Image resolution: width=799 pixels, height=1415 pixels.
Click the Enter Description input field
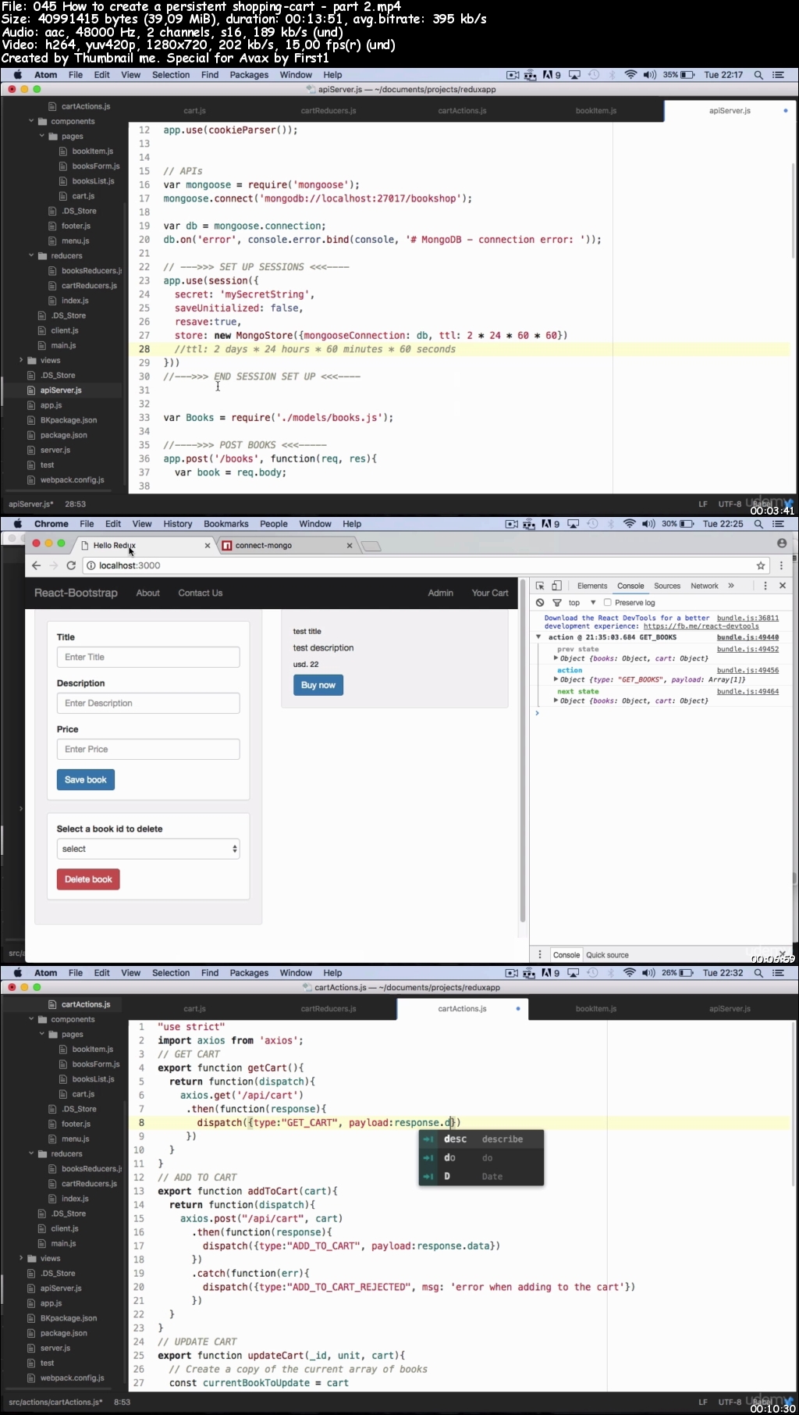click(148, 703)
